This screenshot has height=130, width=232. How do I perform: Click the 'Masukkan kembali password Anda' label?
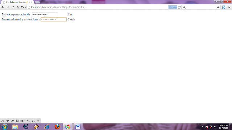pyautogui.click(x=21, y=19)
